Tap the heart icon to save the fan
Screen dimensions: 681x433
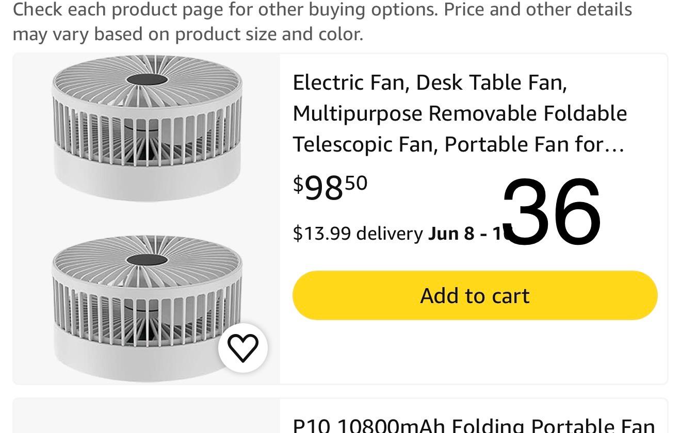[242, 347]
